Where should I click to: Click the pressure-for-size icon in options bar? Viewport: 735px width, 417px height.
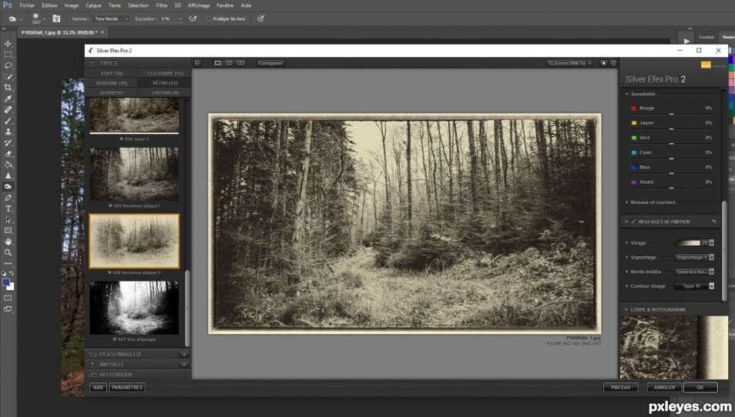pyautogui.click(x=260, y=18)
